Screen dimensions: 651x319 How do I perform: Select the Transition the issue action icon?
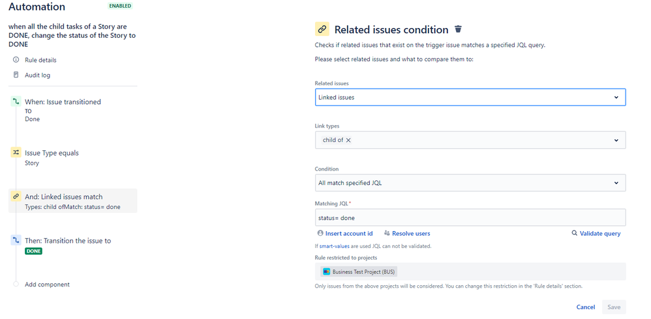(x=16, y=240)
